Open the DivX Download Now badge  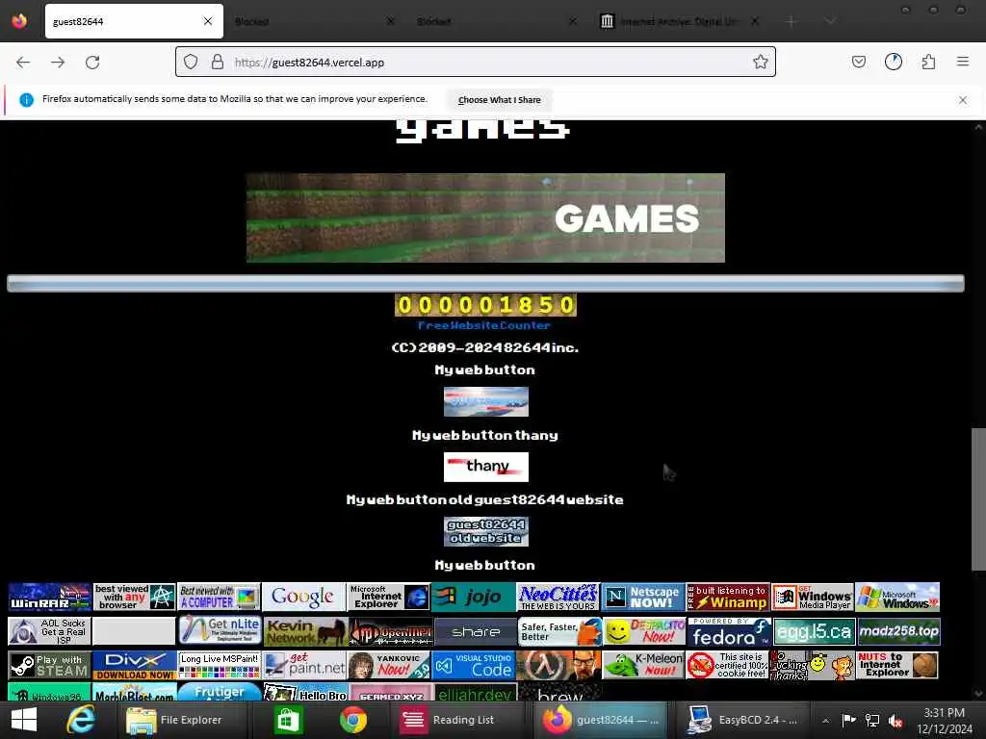(135, 665)
